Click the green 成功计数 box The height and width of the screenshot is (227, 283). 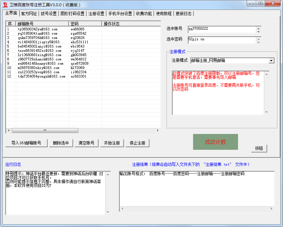pyautogui.click(x=215, y=142)
